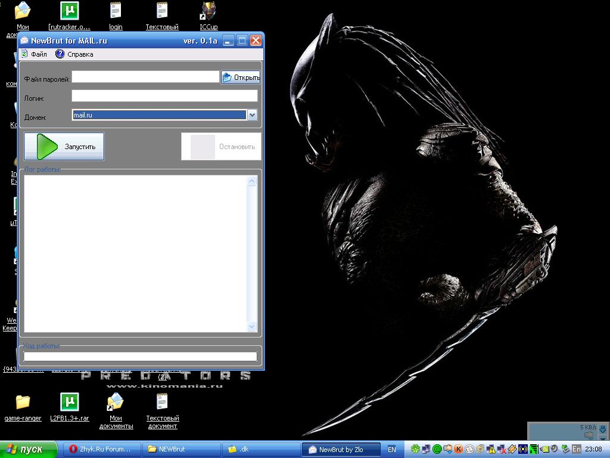
Task: Click the Ход работы progress bar
Action: [x=140, y=357]
